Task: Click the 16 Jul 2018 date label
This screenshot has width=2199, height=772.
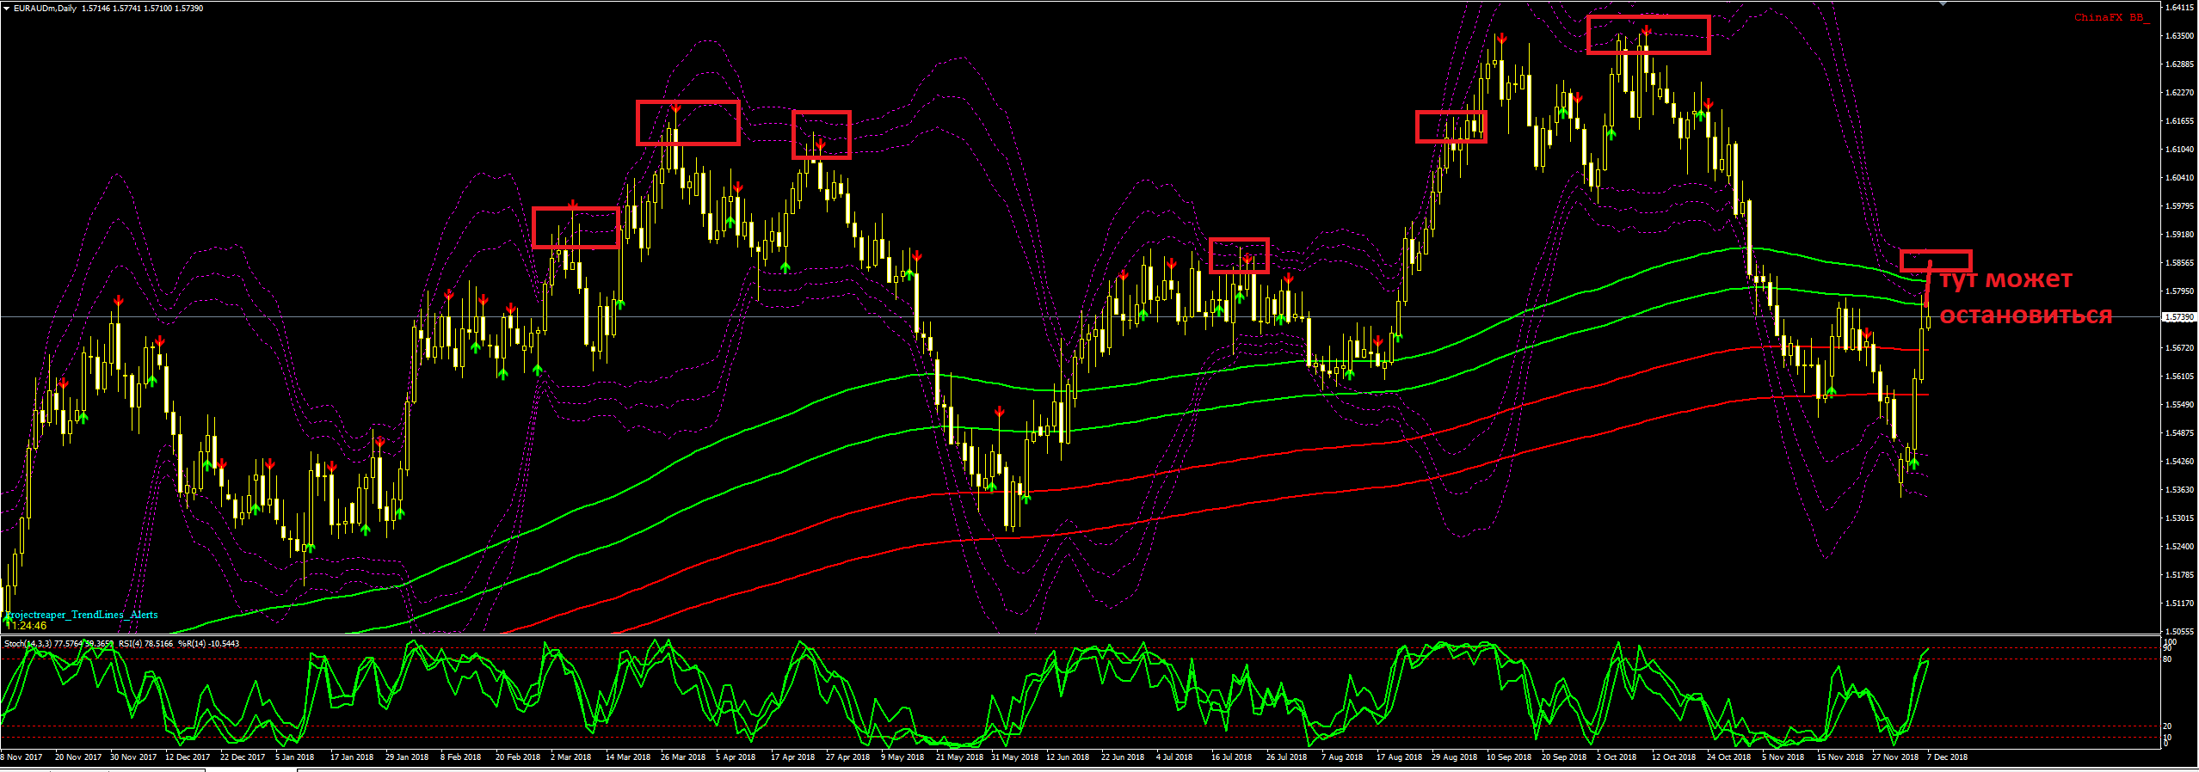Action: coord(1231,757)
